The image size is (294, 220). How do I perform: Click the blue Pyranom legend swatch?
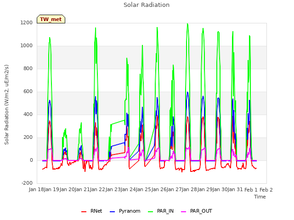[x=112, y=212]
